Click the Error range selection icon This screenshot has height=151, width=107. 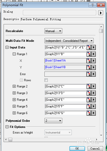coord(89,74)
